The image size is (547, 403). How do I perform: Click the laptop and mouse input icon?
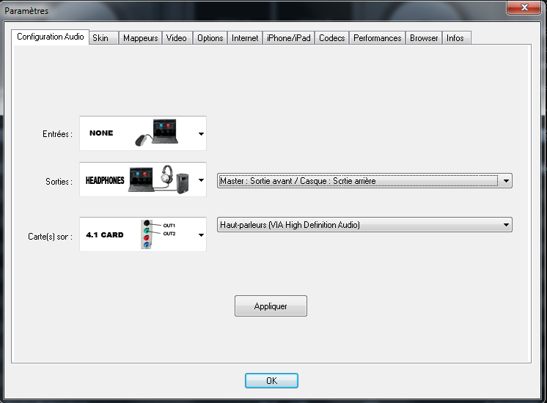coord(157,133)
